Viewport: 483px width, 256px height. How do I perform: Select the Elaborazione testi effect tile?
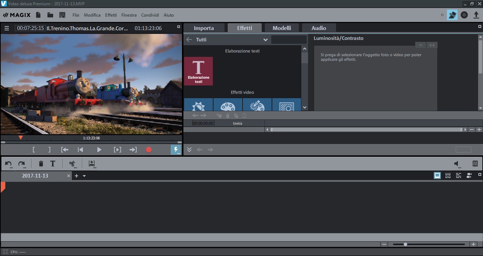click(198, 71)
